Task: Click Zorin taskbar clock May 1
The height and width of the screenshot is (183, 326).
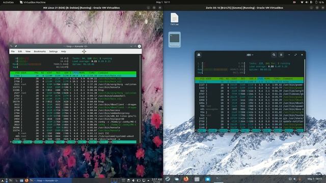Action: pos(315,179)
